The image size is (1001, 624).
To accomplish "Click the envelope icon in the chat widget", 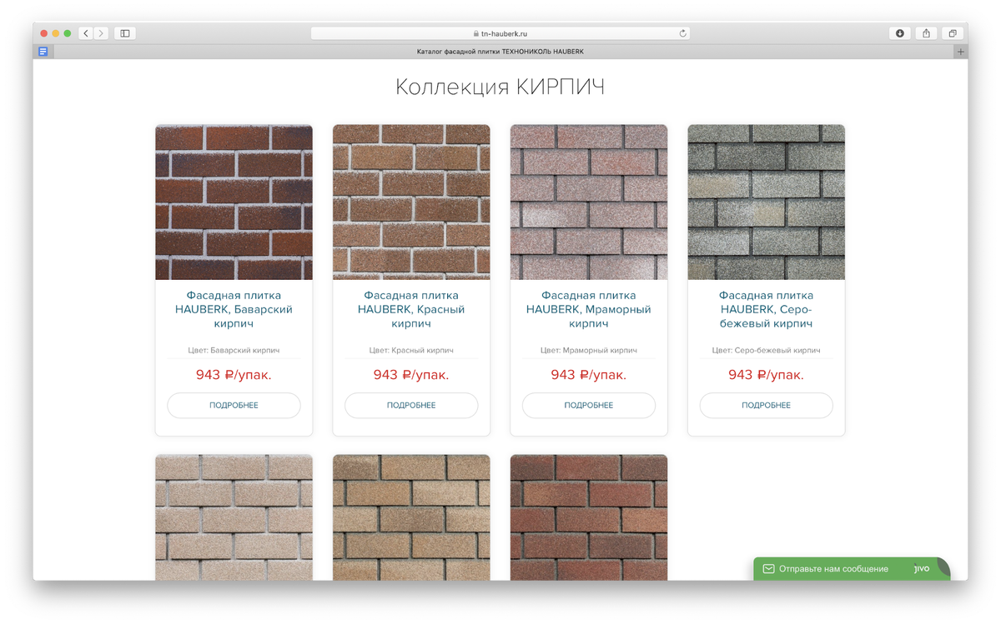I will click(x=769, y=569).
